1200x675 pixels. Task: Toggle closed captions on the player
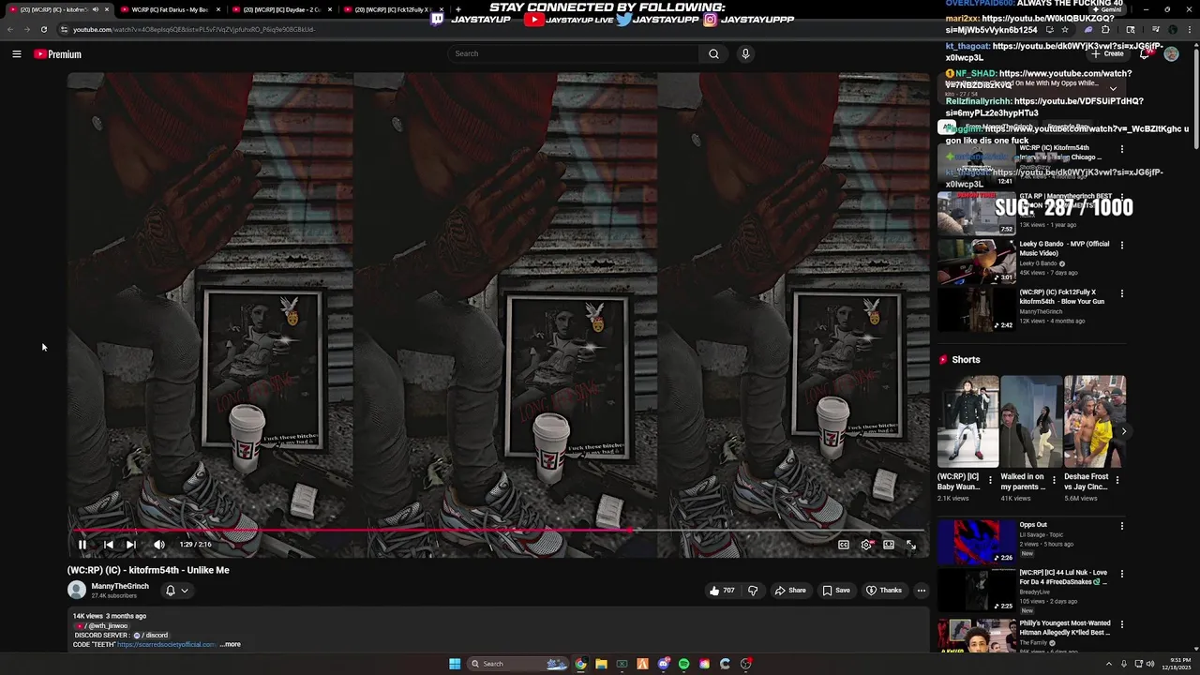844,545
